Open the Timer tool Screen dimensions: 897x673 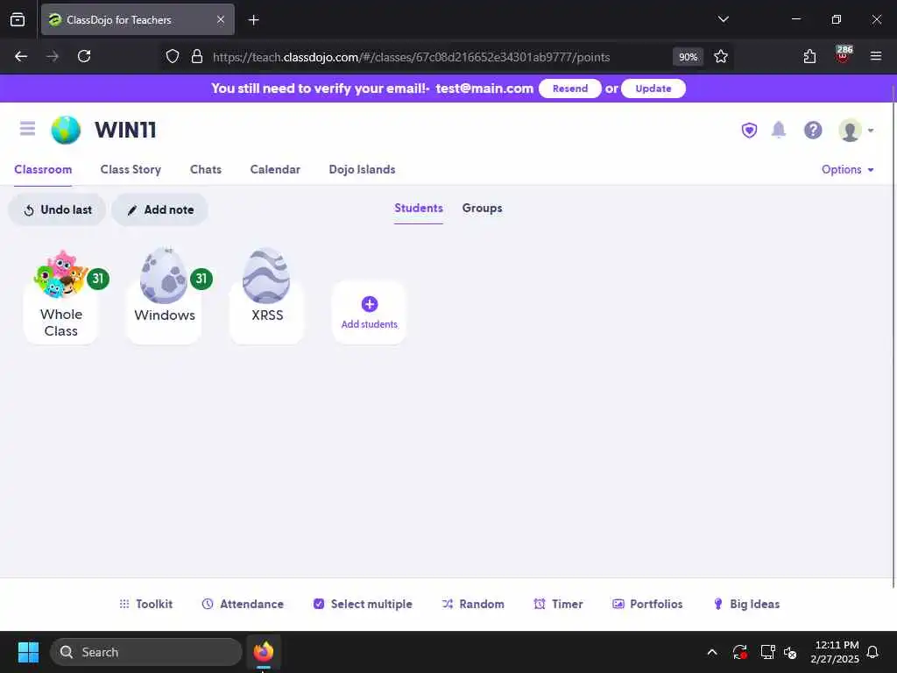[x=558, y=604]
